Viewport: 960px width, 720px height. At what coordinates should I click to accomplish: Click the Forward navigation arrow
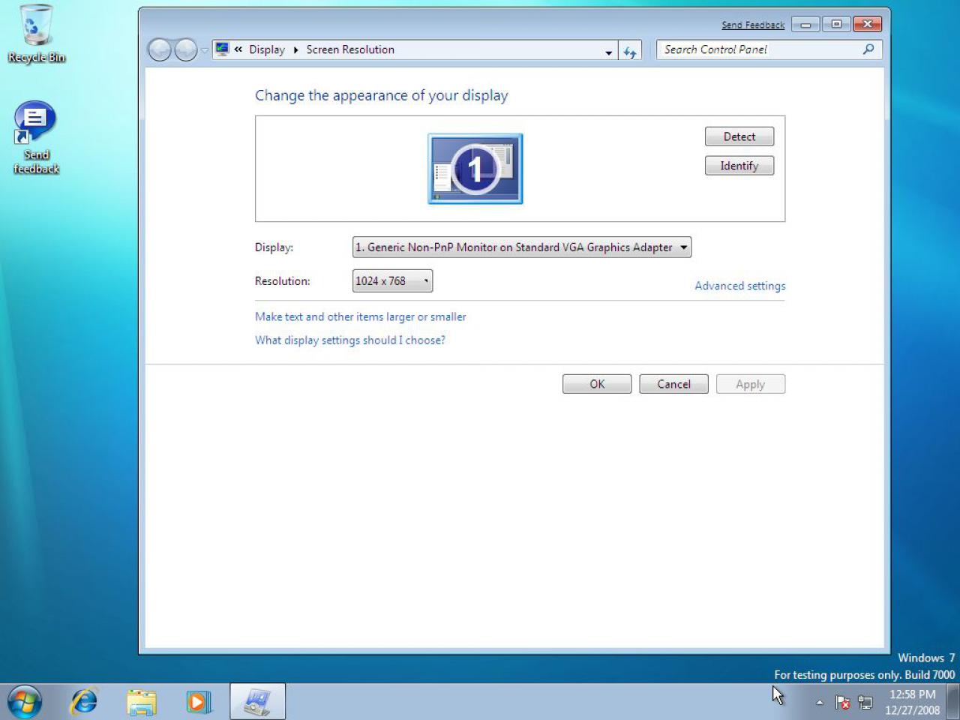185,50
